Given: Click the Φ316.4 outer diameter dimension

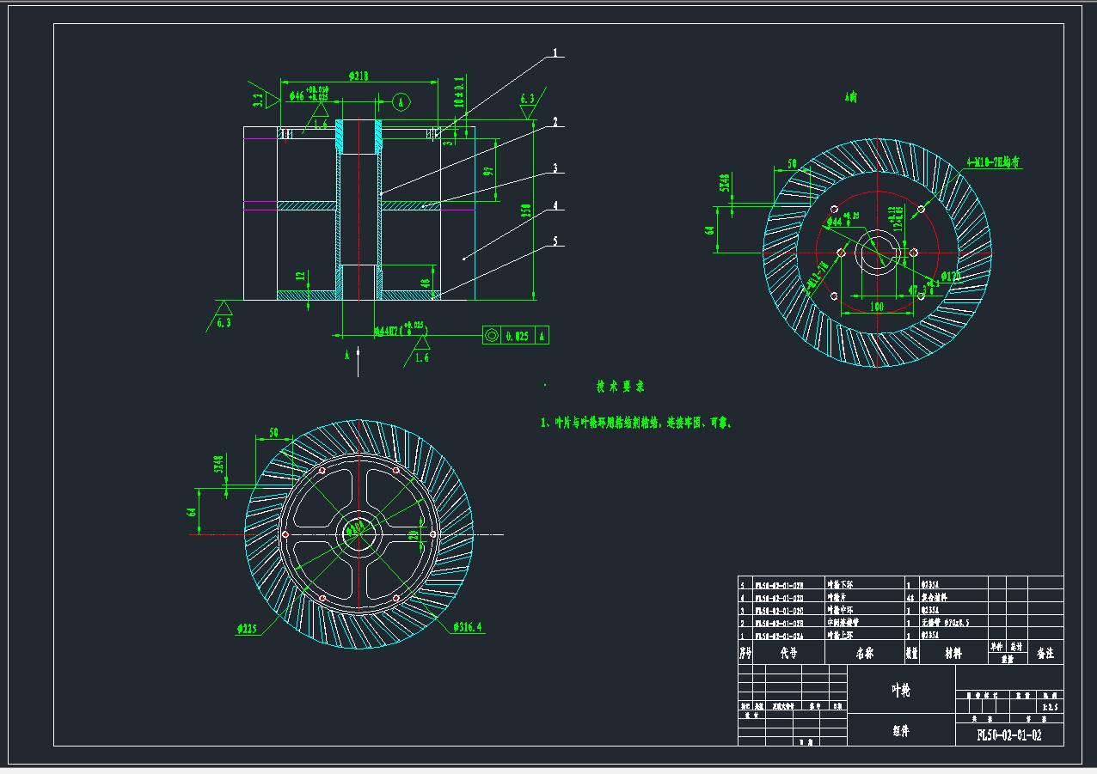Looking at the screenshot, I should [468, 628].
